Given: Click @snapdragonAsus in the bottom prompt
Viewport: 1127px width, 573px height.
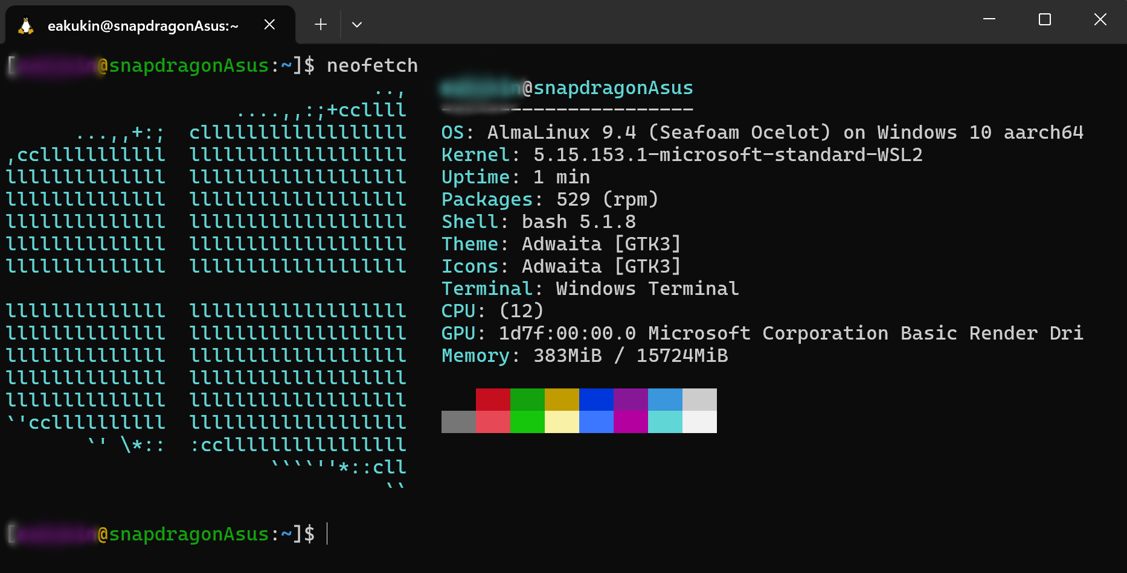Looking at the screenshot, I should pyautogui.click(x=183, y=534).
